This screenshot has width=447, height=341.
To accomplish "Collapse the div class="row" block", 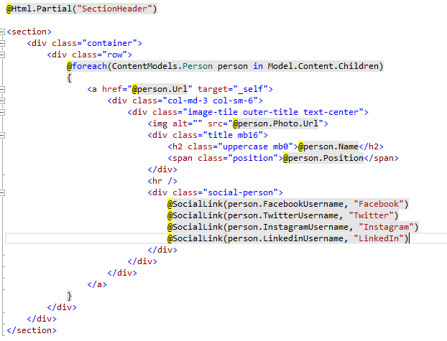I will 2,55.
